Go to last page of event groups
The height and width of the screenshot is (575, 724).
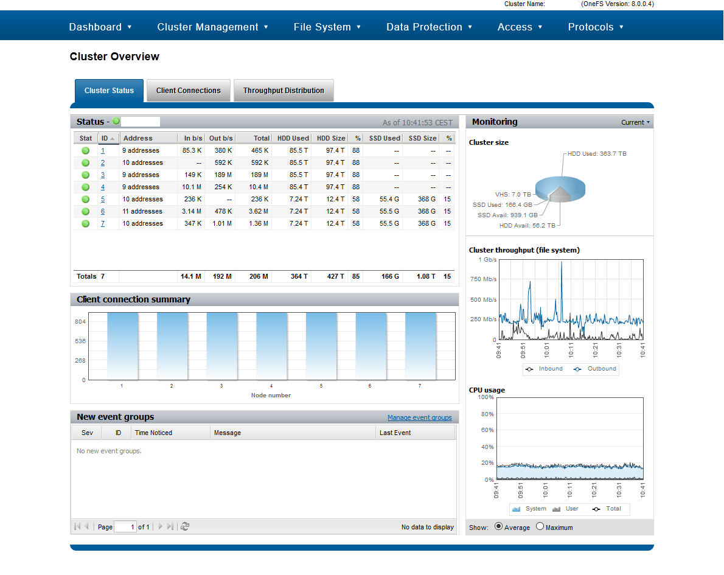point(170,526)
